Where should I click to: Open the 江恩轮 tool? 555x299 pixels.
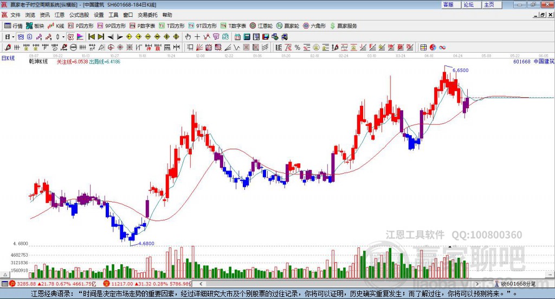coord(261,26)
